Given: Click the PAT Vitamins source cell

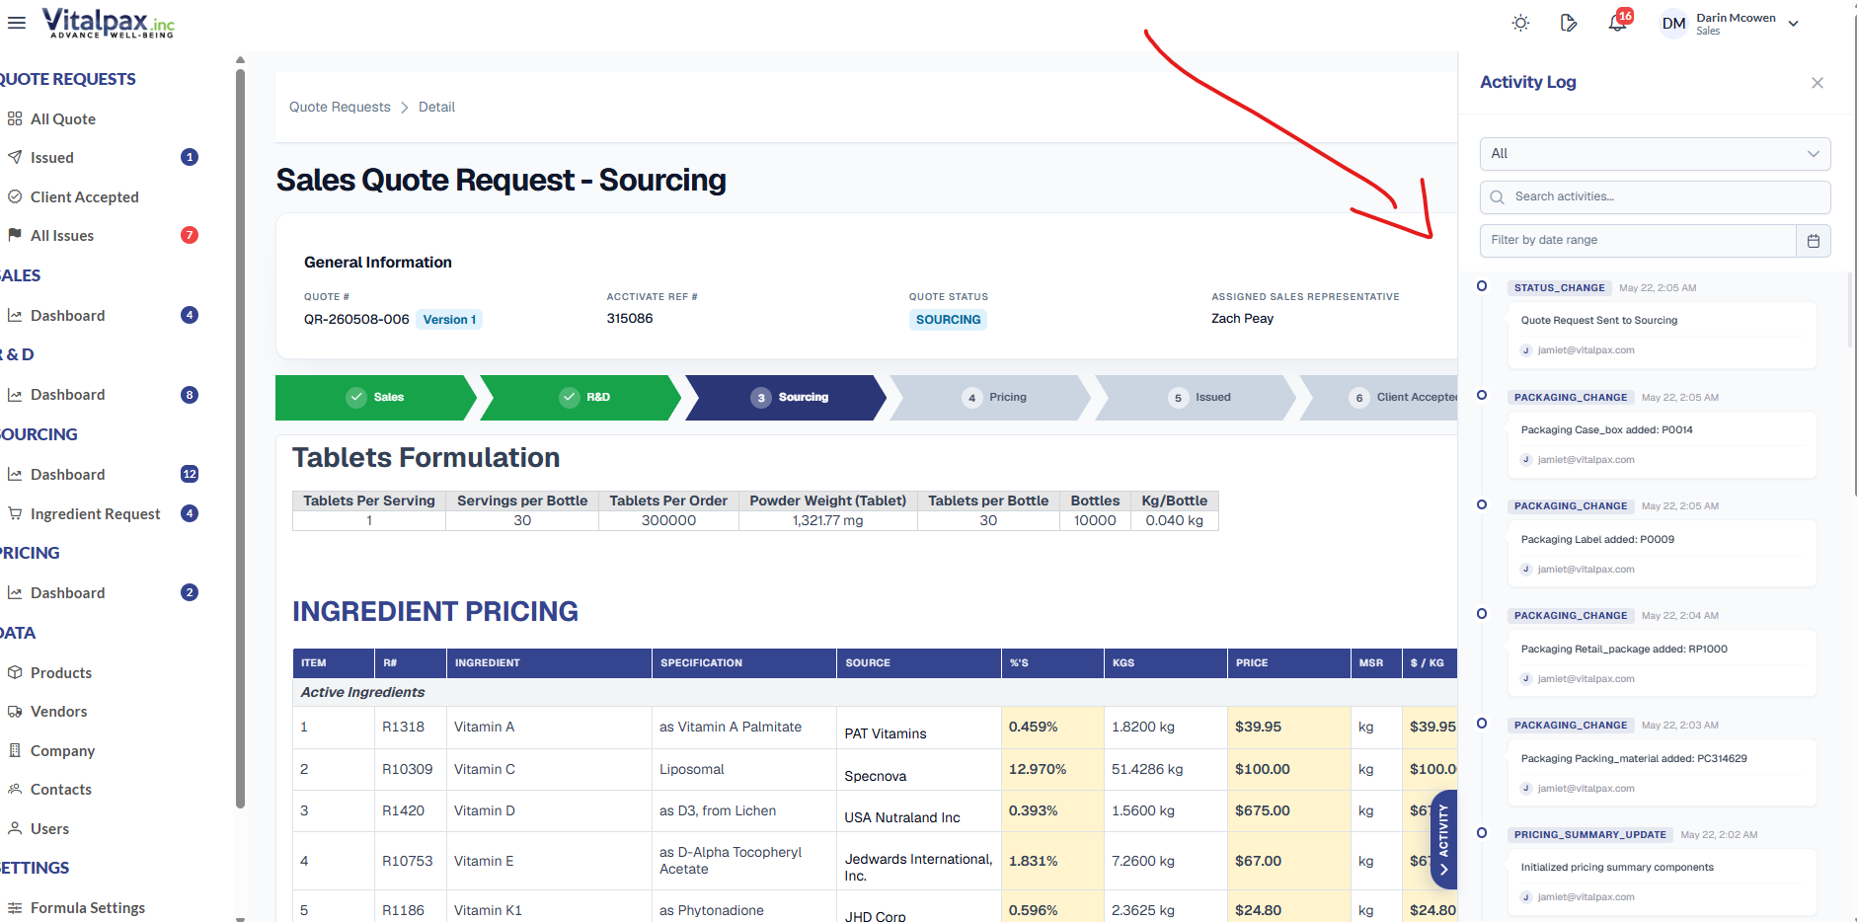Looking at the screenshot, I should [919, 729].
